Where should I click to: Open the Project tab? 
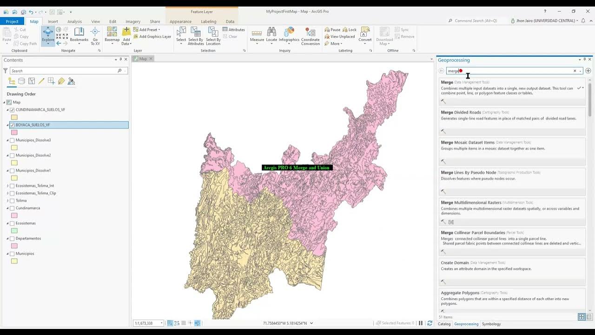[x=12, y=21]
